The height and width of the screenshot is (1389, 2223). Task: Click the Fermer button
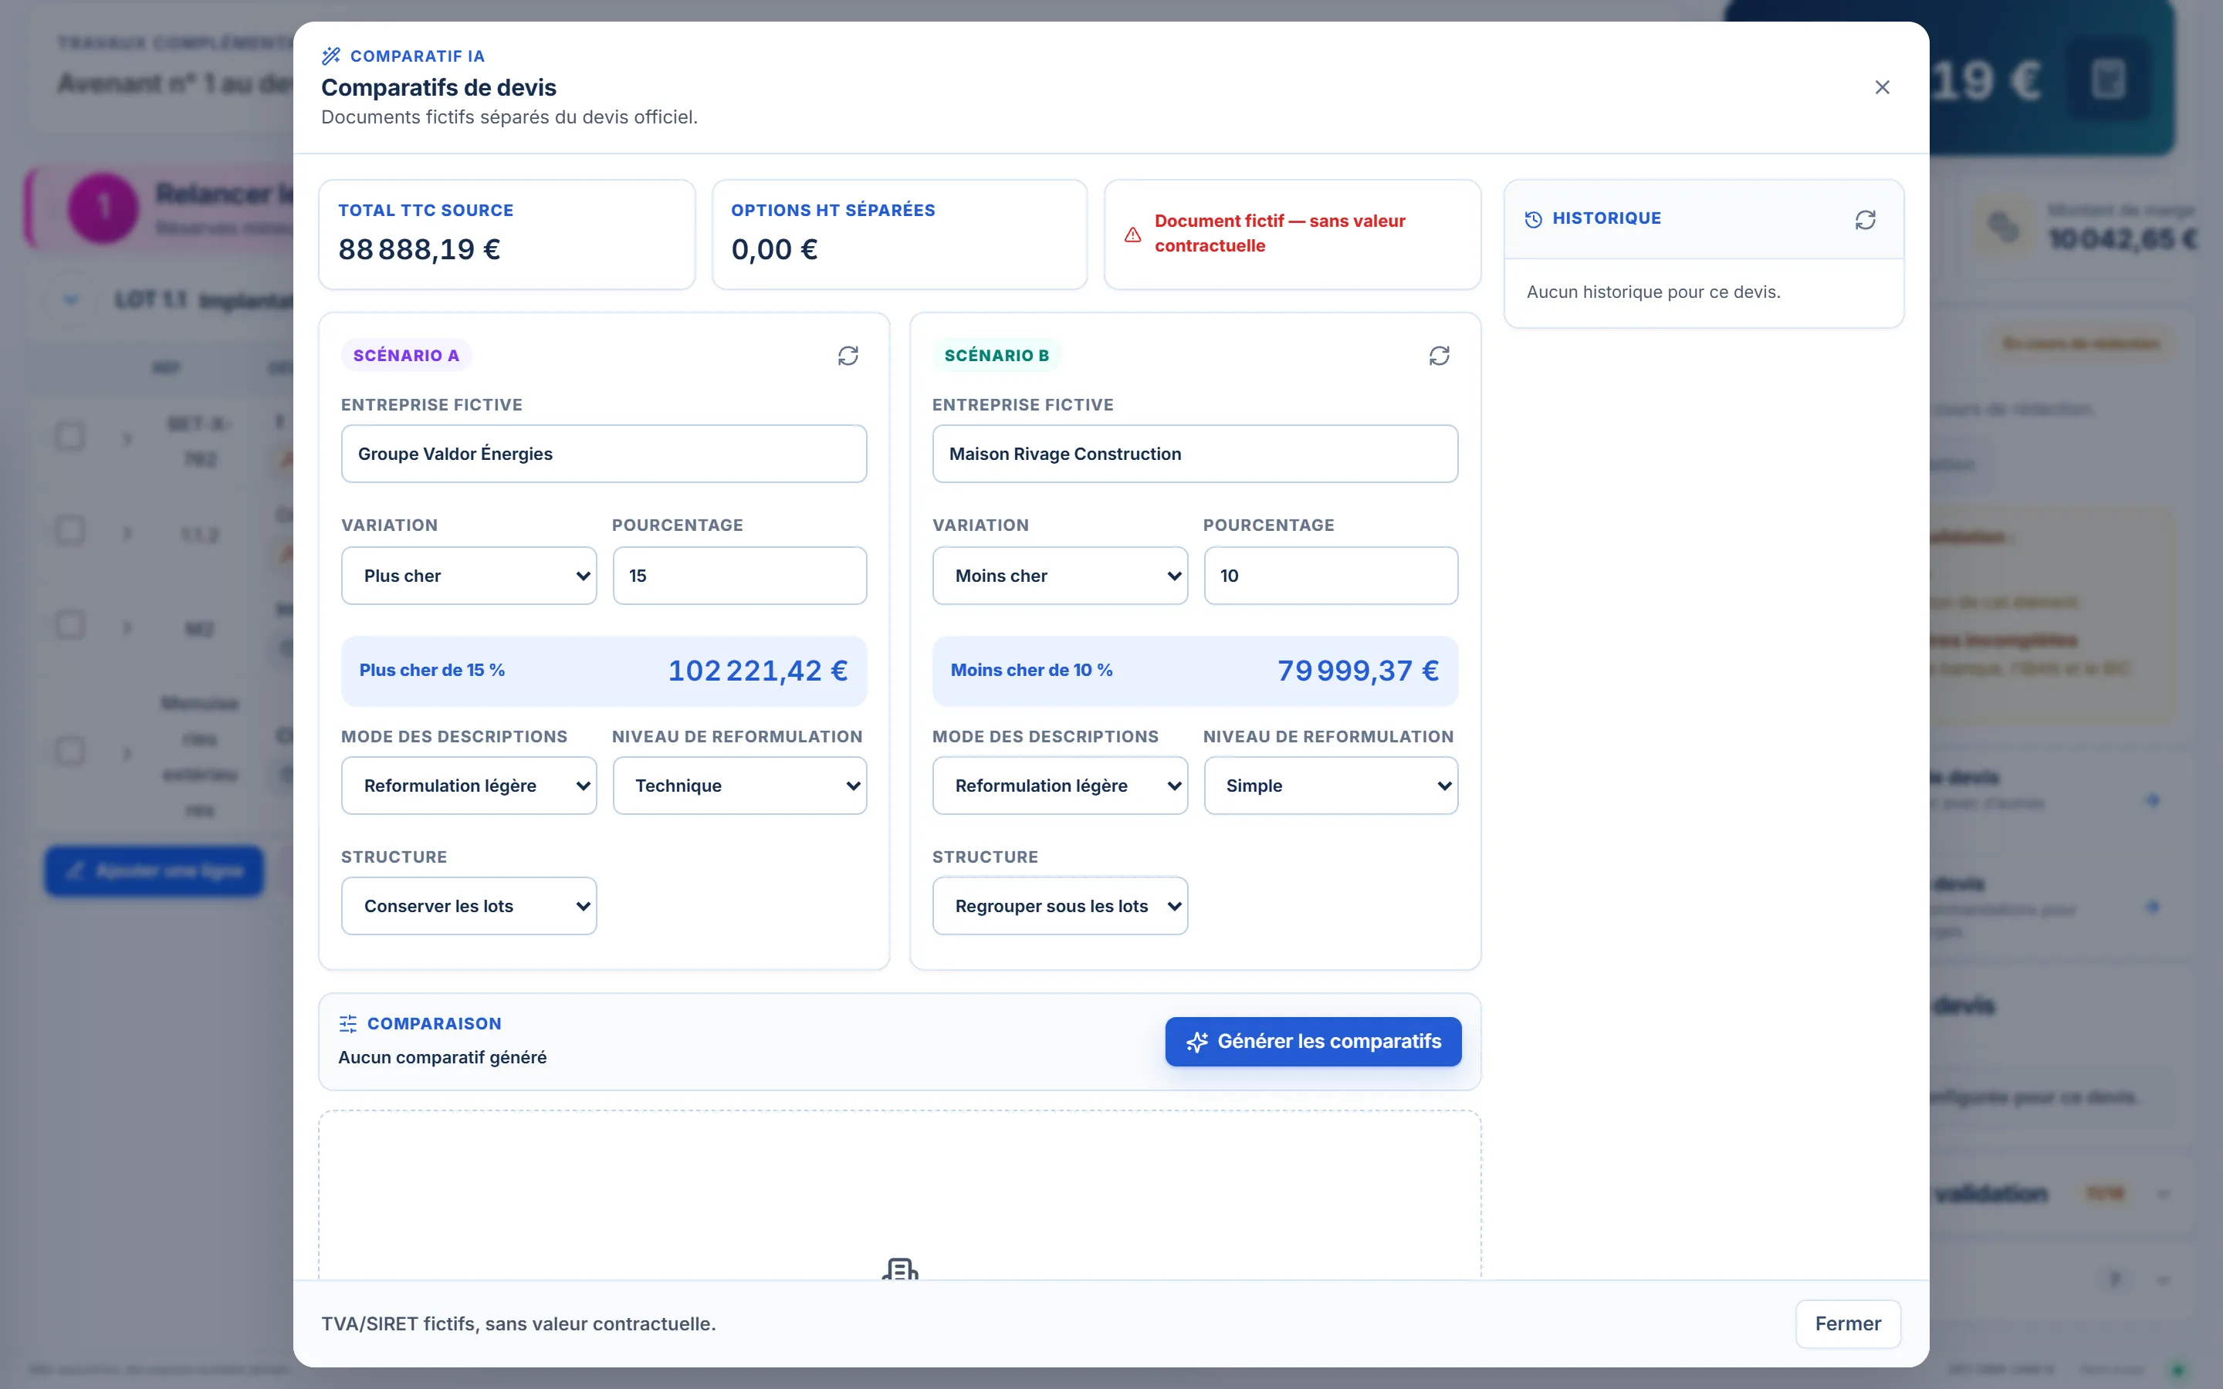point(1847,1323)
